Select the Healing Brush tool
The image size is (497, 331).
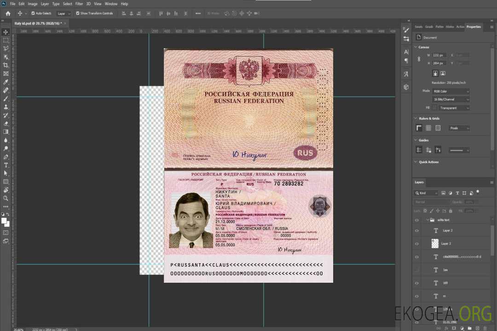(x=6, y=90)
